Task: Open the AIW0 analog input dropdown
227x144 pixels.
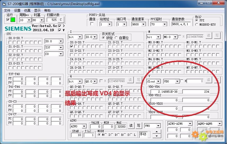Action: 84,126
